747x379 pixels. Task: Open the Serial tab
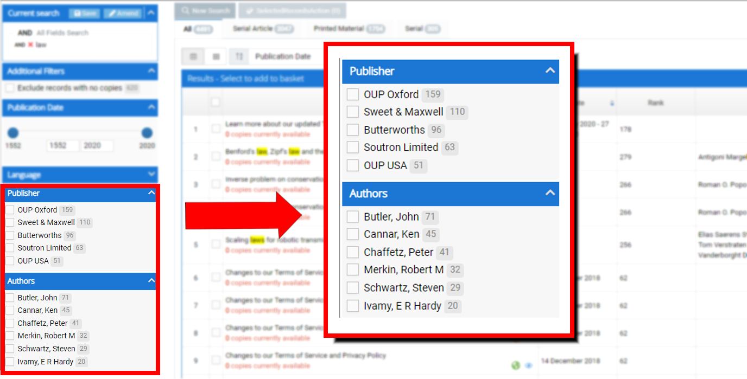coord(422,29)
